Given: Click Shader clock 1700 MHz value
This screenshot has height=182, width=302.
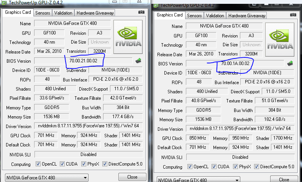Looking at the screenshot, I should click(283, 138).
